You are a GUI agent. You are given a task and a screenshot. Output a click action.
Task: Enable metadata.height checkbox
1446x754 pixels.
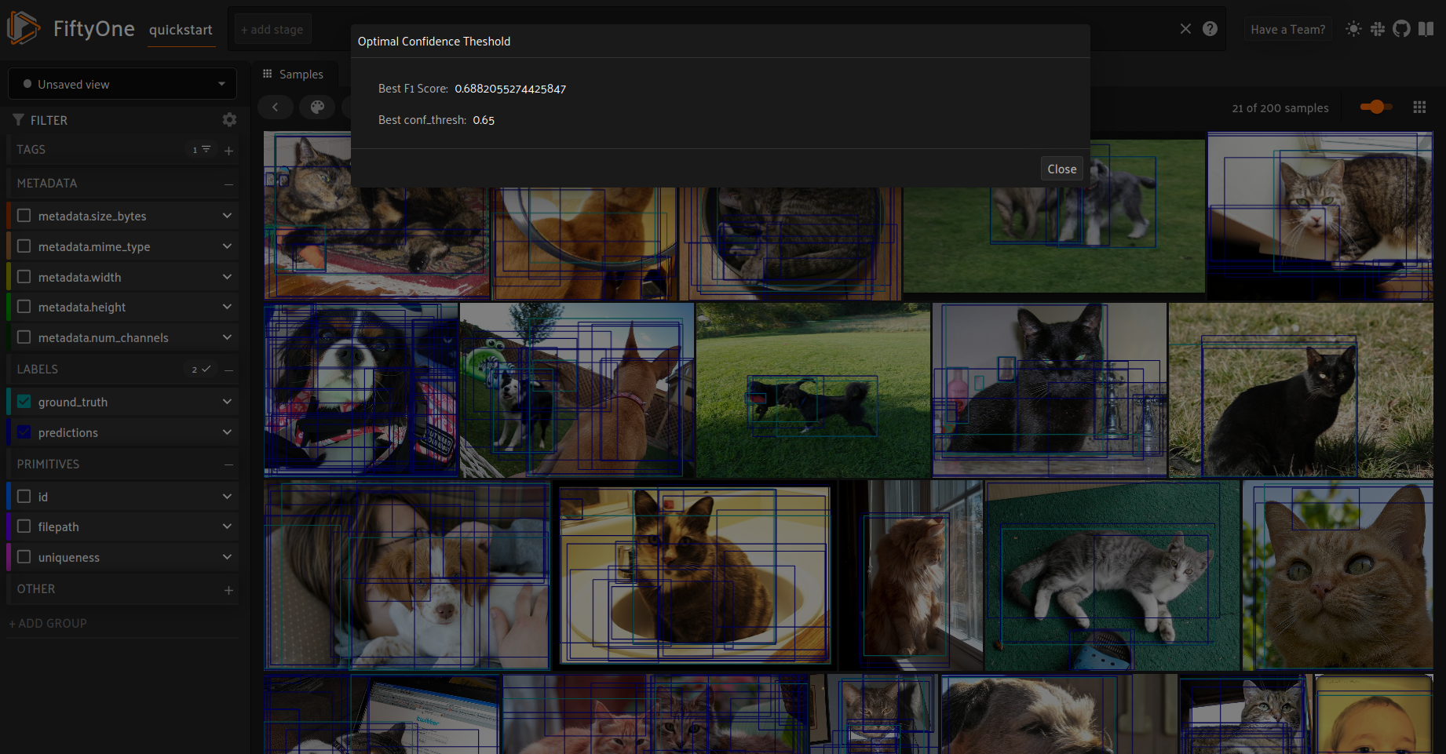point(24,307)
